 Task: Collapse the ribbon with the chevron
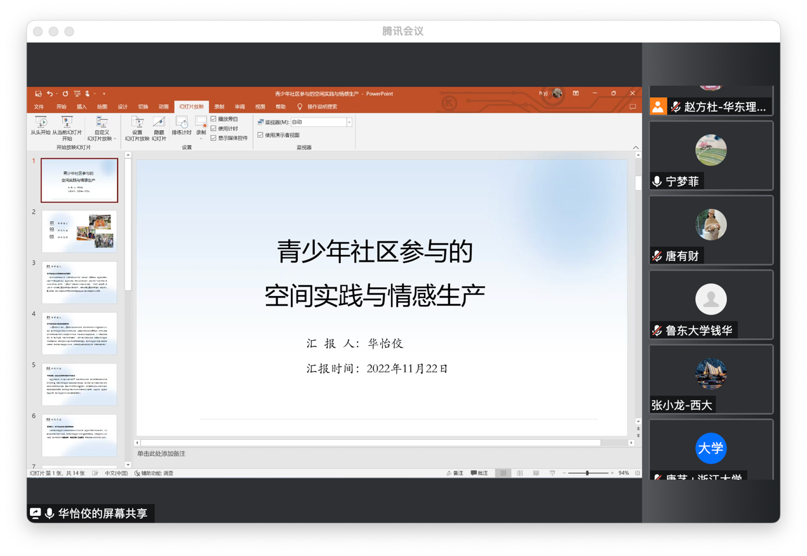pyautogui.click(x=636, y=147)
